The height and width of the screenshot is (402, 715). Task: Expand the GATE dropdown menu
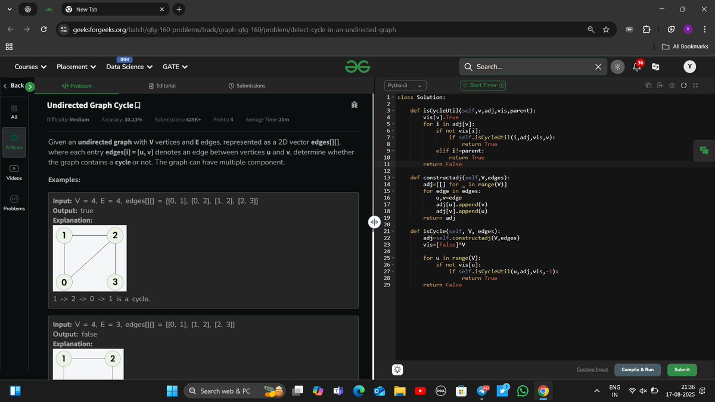pos(175,67)
